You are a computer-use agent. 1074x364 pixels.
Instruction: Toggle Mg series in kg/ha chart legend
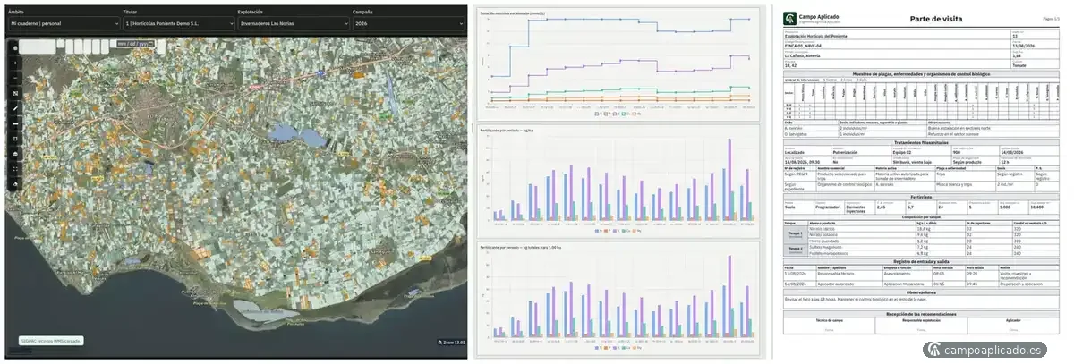pos(636,231)
